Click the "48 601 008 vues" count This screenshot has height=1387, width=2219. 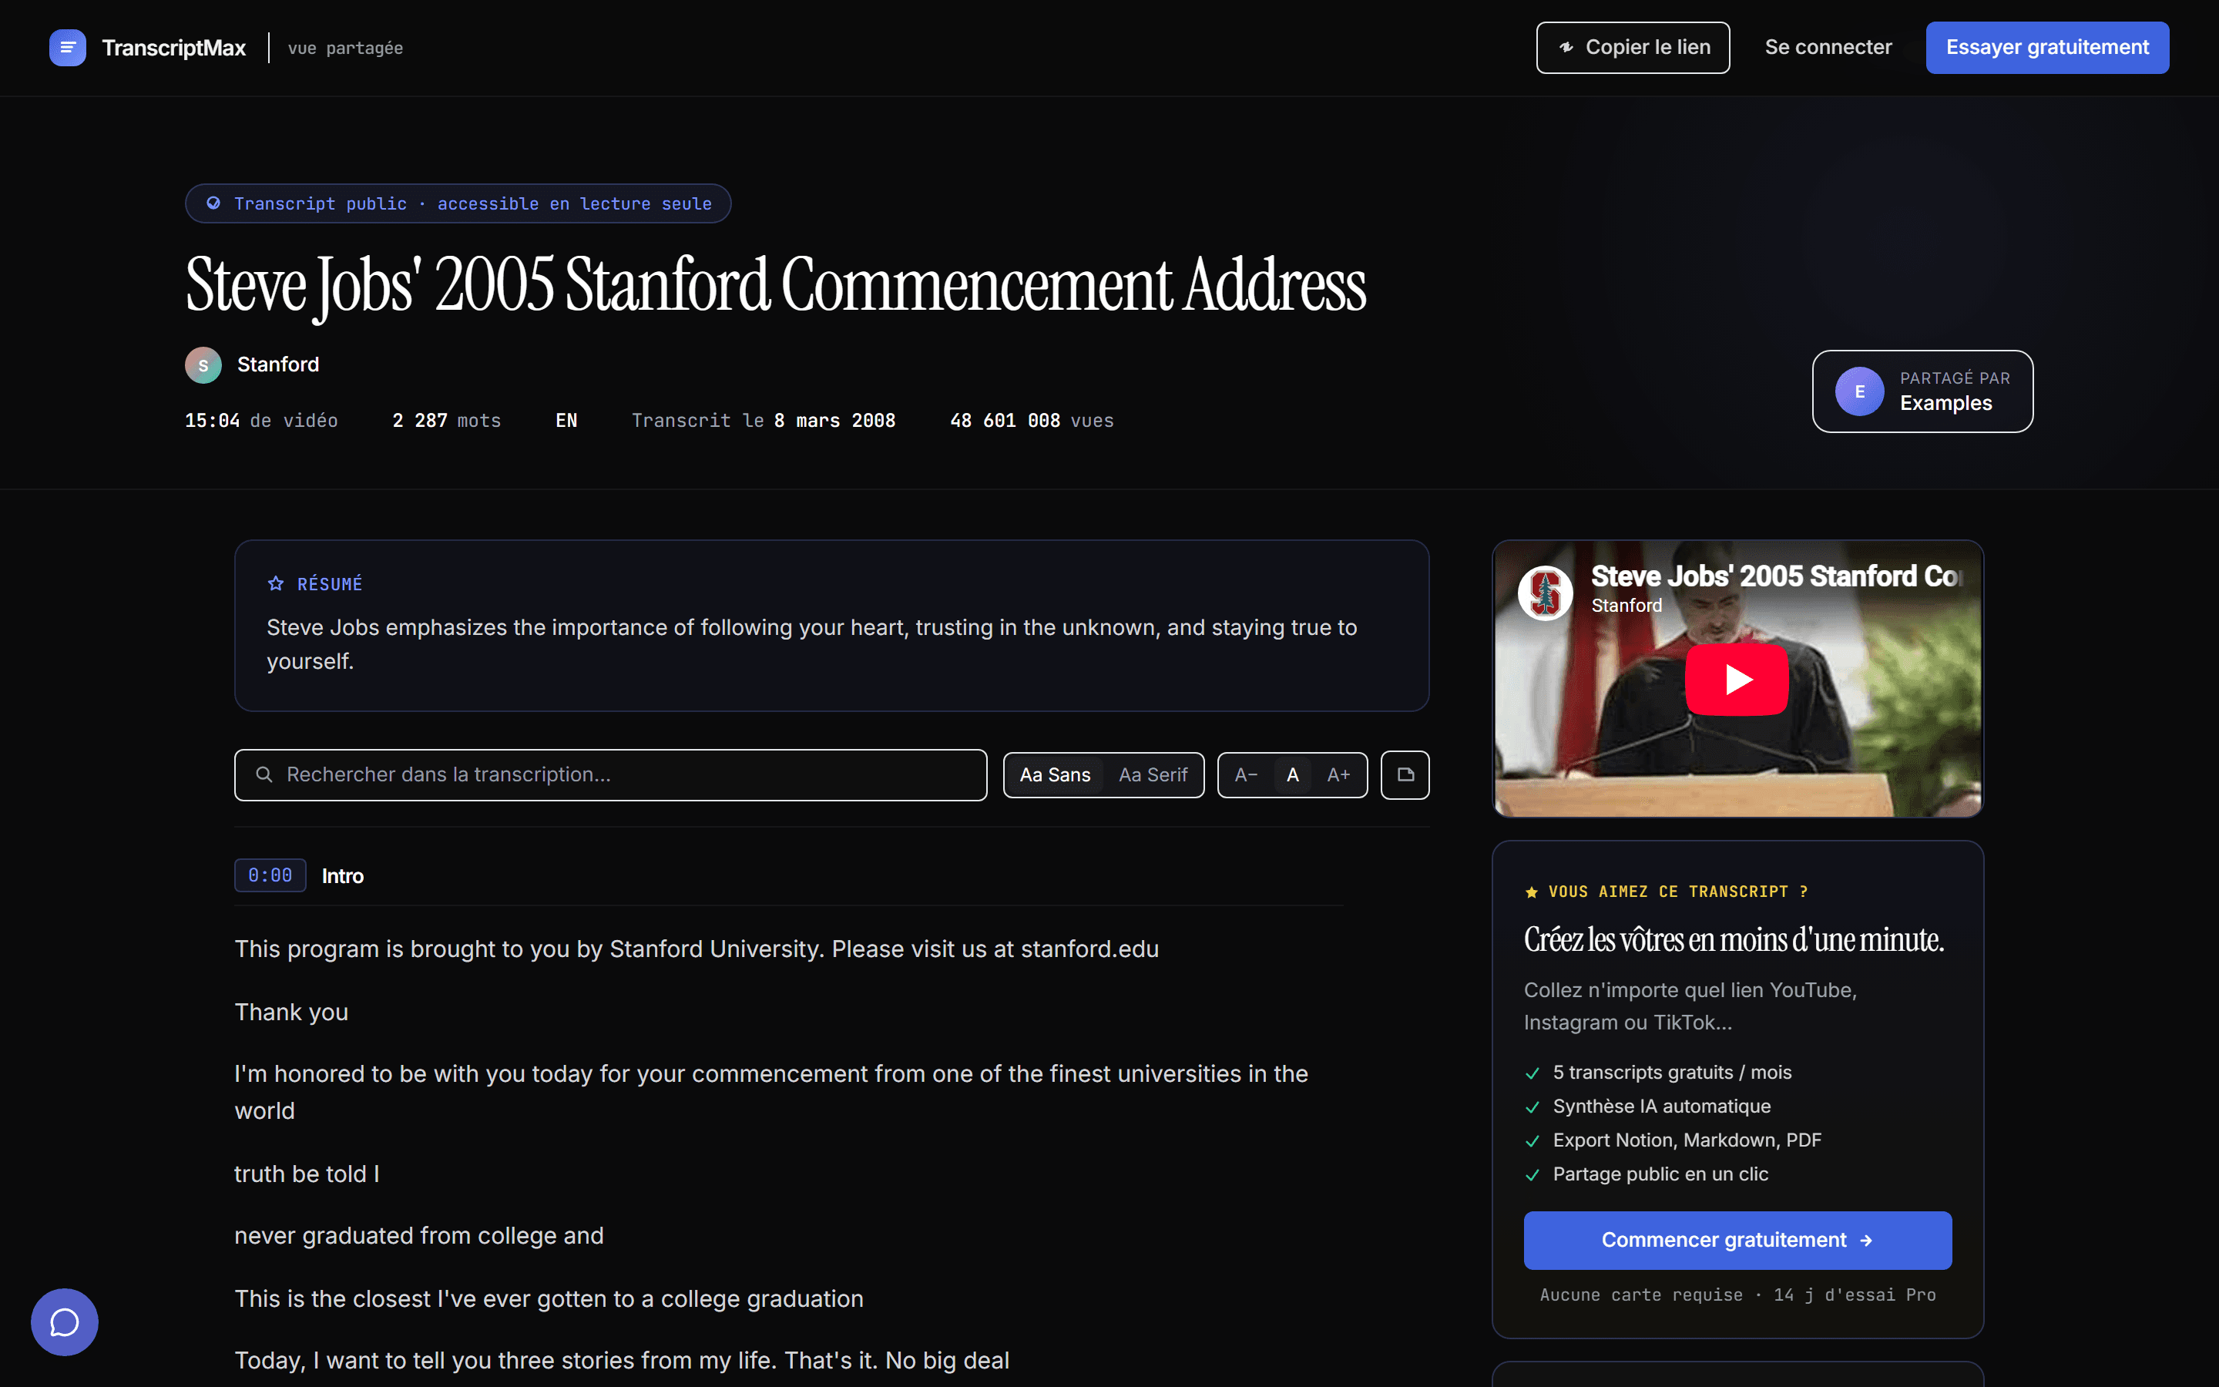(x=1032, y=421)
